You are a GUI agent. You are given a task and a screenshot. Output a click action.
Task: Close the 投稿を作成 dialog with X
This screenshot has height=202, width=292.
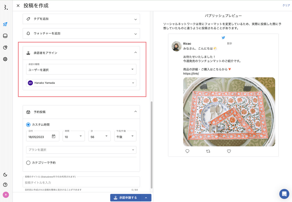(18, 6)
